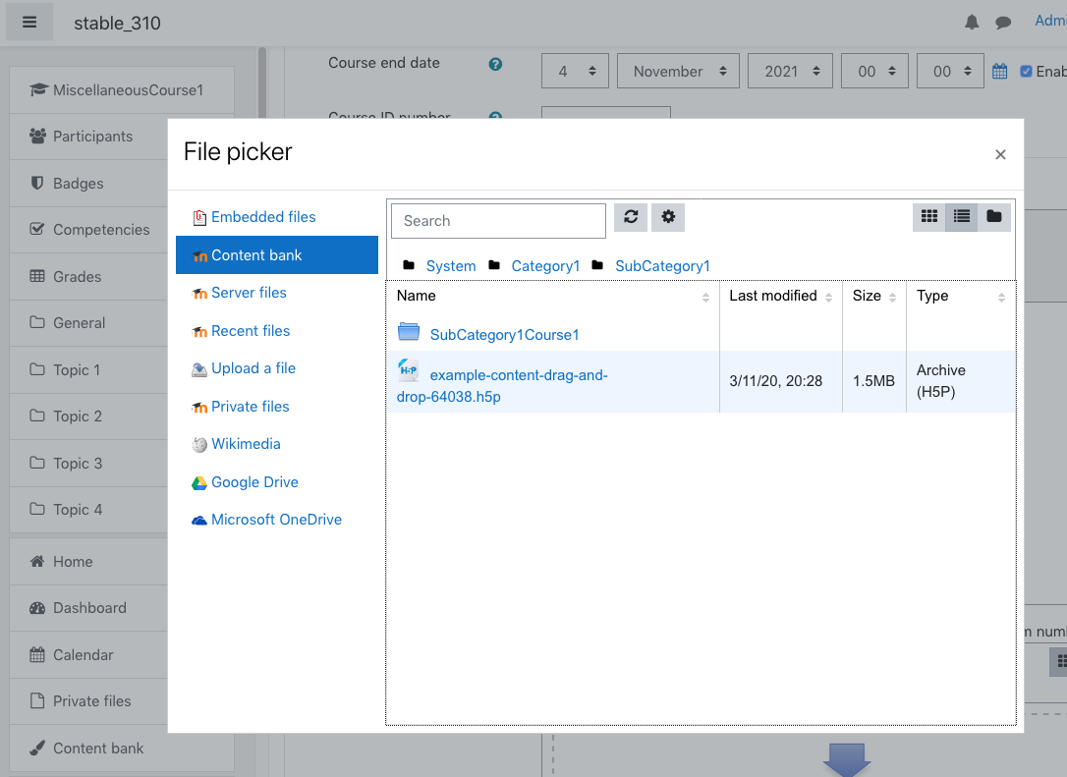Open SubCategory1Course1 folder link
This screenshot has height=777, width=1067.
point(504,335)
